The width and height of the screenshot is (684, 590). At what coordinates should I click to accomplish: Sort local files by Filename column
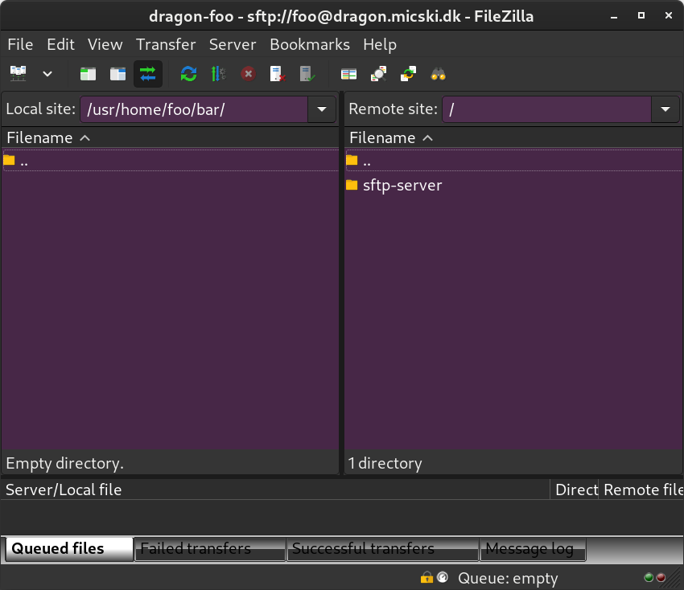171,137
